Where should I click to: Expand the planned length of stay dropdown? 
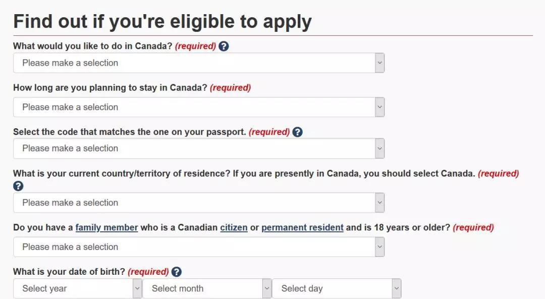198,107
